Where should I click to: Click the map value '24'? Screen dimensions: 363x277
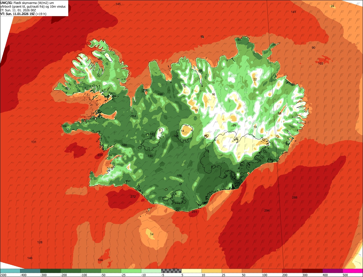pos(332,6)
